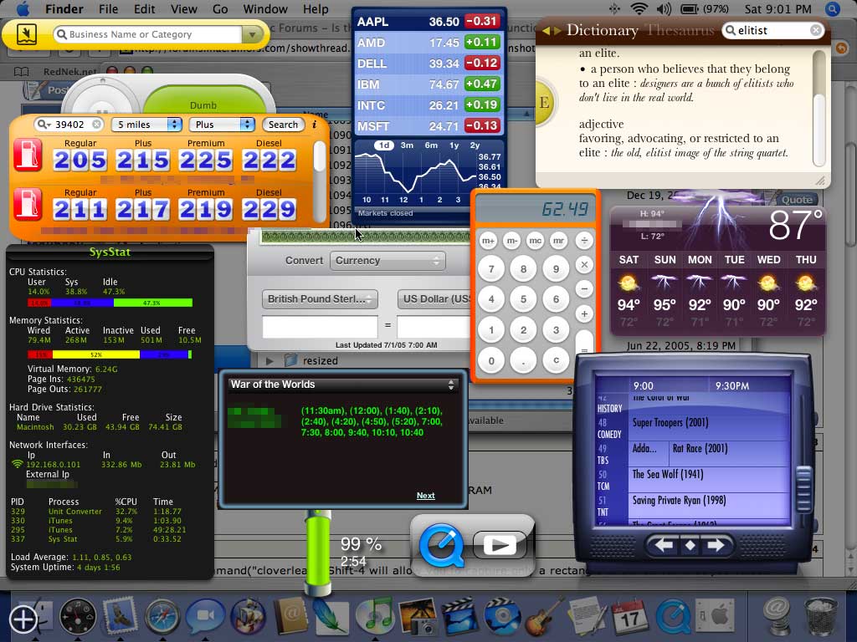Open the Finder menu
857x642 pixels.
(64, 9)
